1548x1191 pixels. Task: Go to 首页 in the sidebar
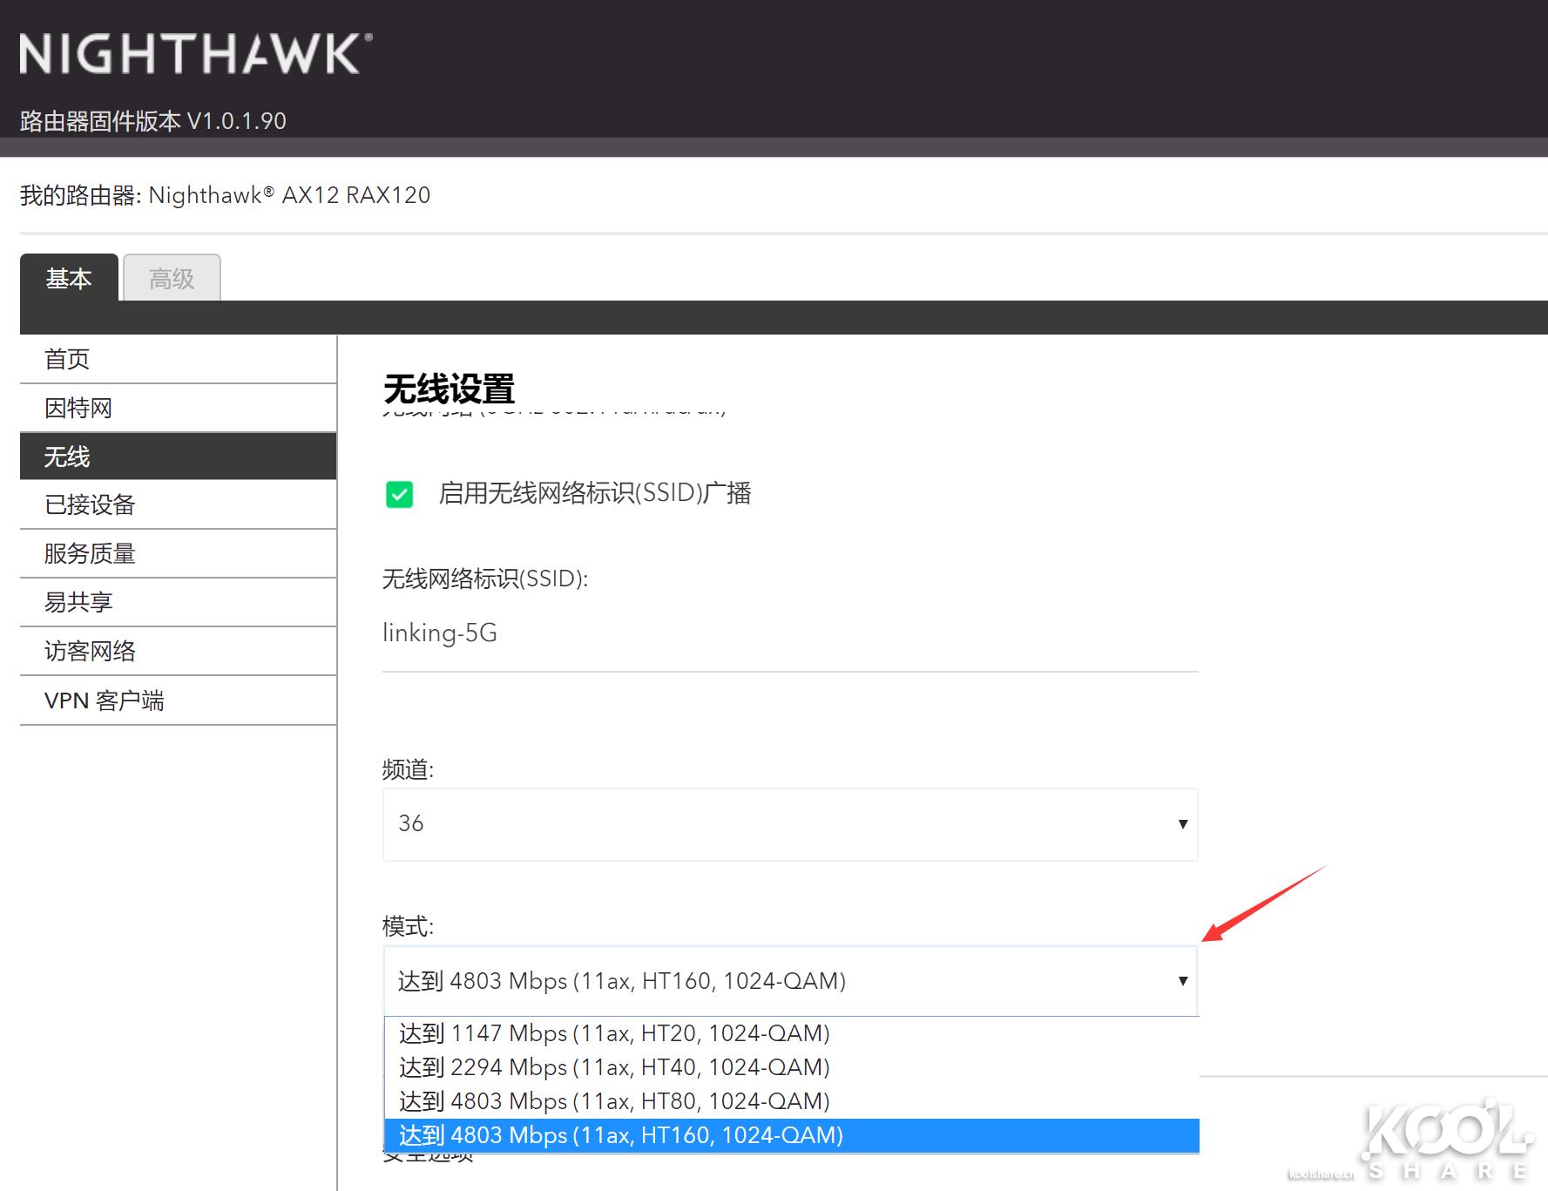(66, 358)
